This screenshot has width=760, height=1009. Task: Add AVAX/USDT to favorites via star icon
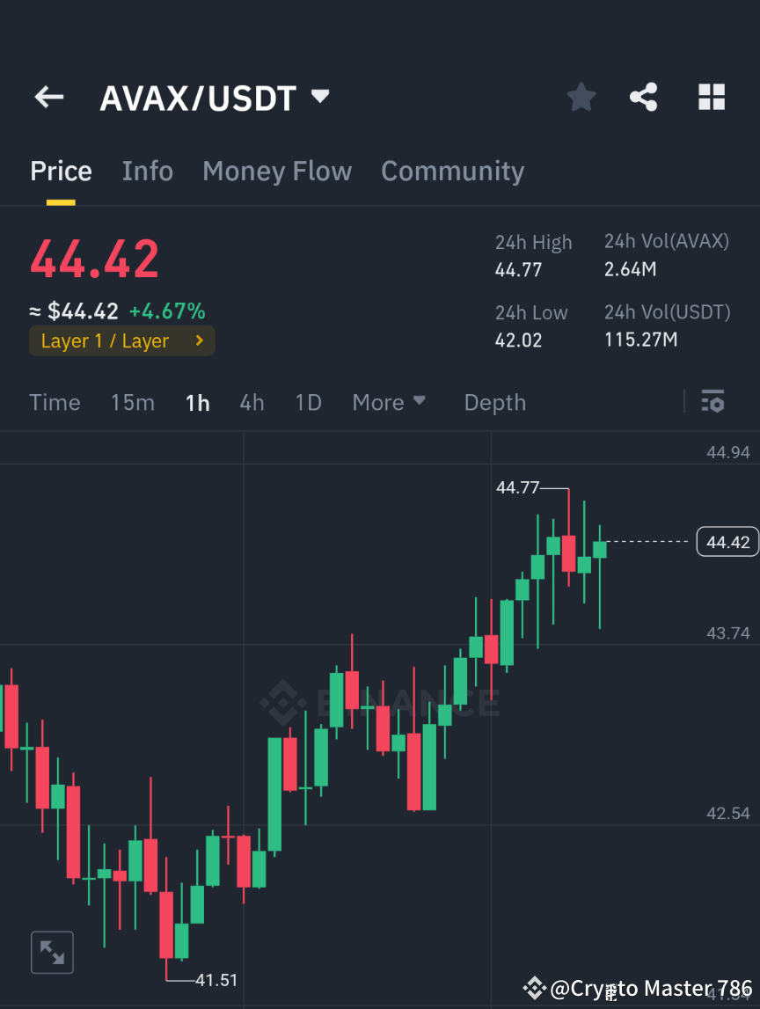581,98
